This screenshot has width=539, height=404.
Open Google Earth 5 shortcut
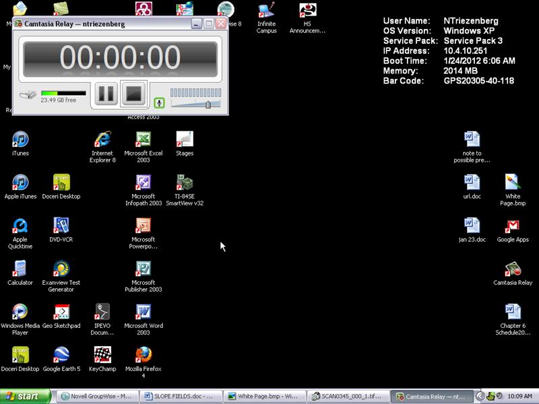point(61,360)
